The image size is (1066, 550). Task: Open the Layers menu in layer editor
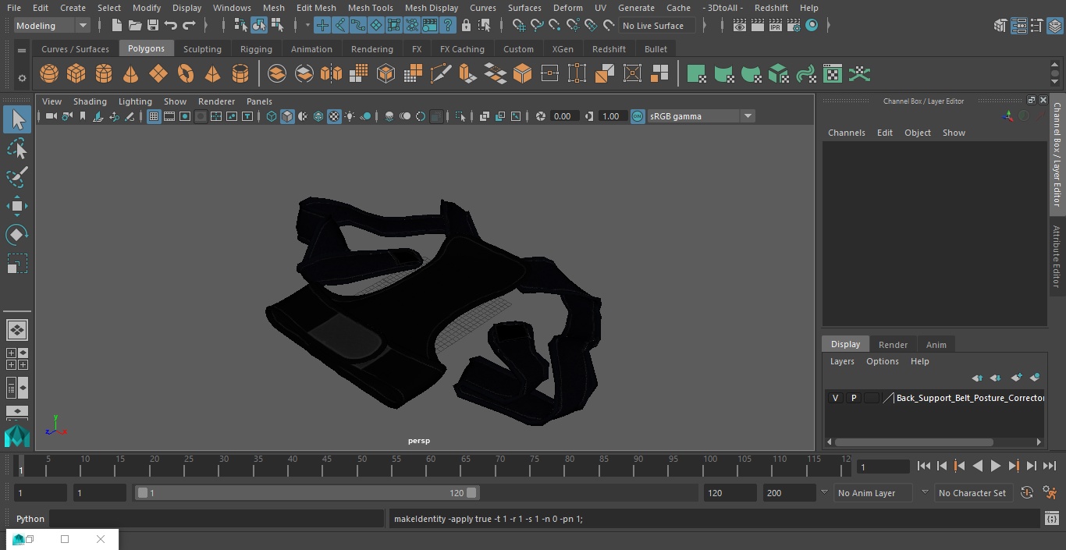(x=842, y=361)
